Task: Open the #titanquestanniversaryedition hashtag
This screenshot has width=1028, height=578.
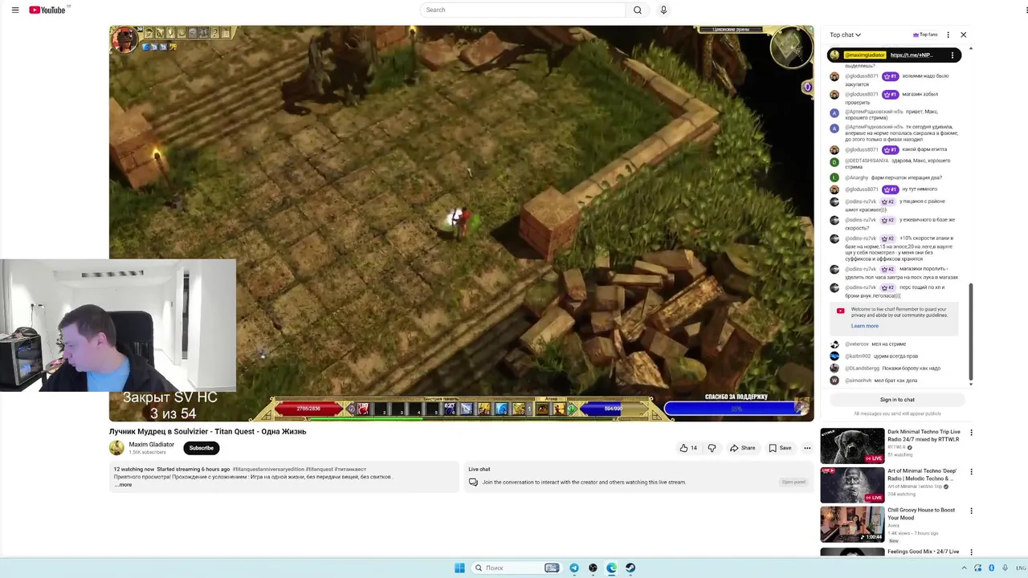Action: pyautogui.click(x=268, y=469)
